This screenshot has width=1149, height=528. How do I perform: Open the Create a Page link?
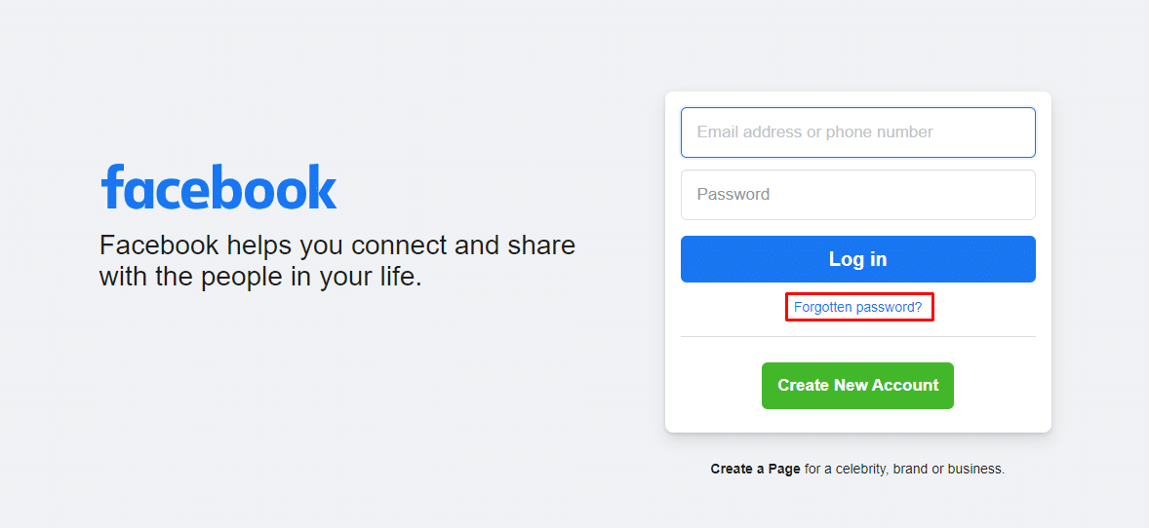point(756,469)
